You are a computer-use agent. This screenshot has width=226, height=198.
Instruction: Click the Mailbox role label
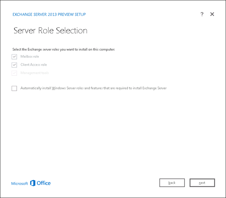point(30,57)
